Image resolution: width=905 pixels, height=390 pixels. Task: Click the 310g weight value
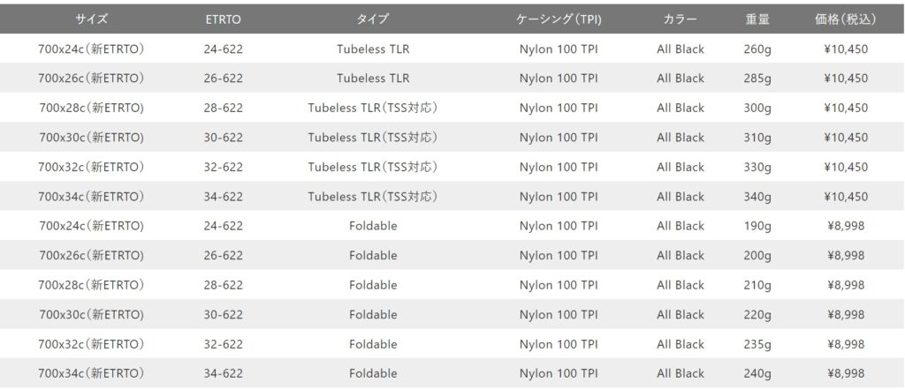click(757, 138)
